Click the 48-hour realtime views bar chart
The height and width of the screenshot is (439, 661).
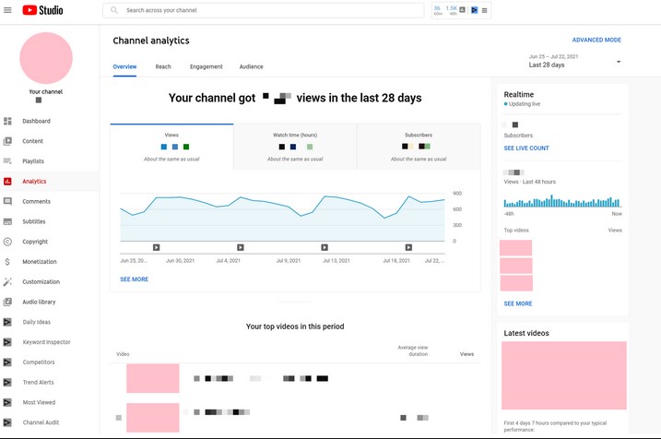click(562, 201)
